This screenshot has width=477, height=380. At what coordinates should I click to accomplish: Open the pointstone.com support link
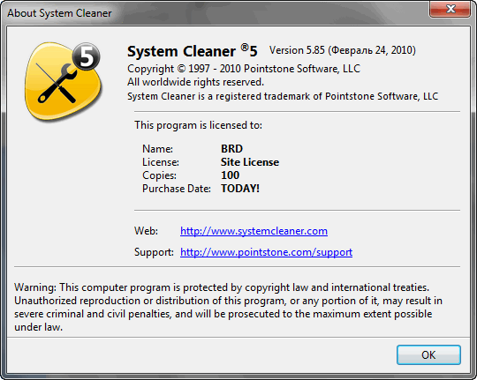click(266, 252)
